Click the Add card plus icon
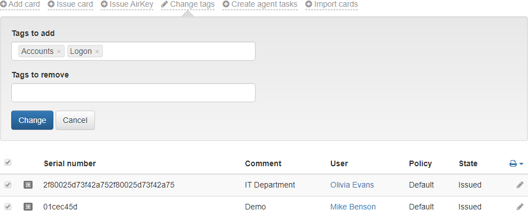Screen dimensions: 528x219 [x=3, y=4]
